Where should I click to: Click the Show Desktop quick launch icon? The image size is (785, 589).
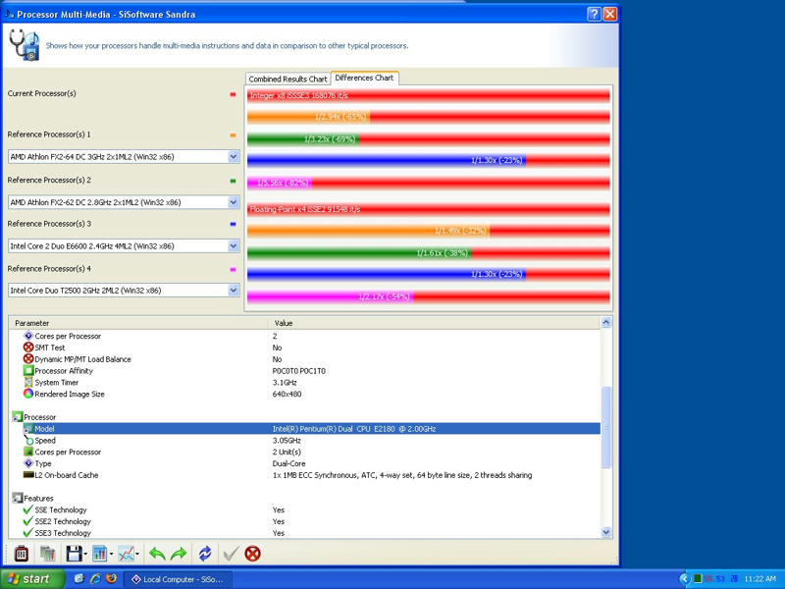tap(79, 578)
